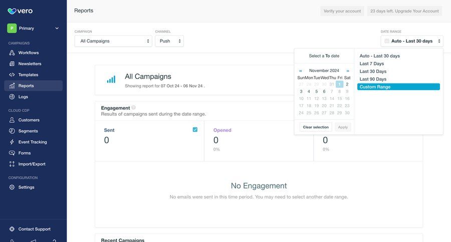Click the 'Recent Campaigns' heading
Viewport: 451px width, 242px height.
(123, 240)
